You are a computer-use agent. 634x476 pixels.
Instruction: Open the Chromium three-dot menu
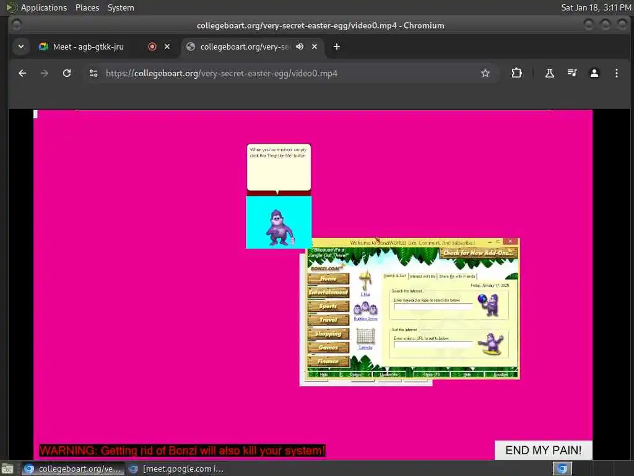[x=616, y=73]
